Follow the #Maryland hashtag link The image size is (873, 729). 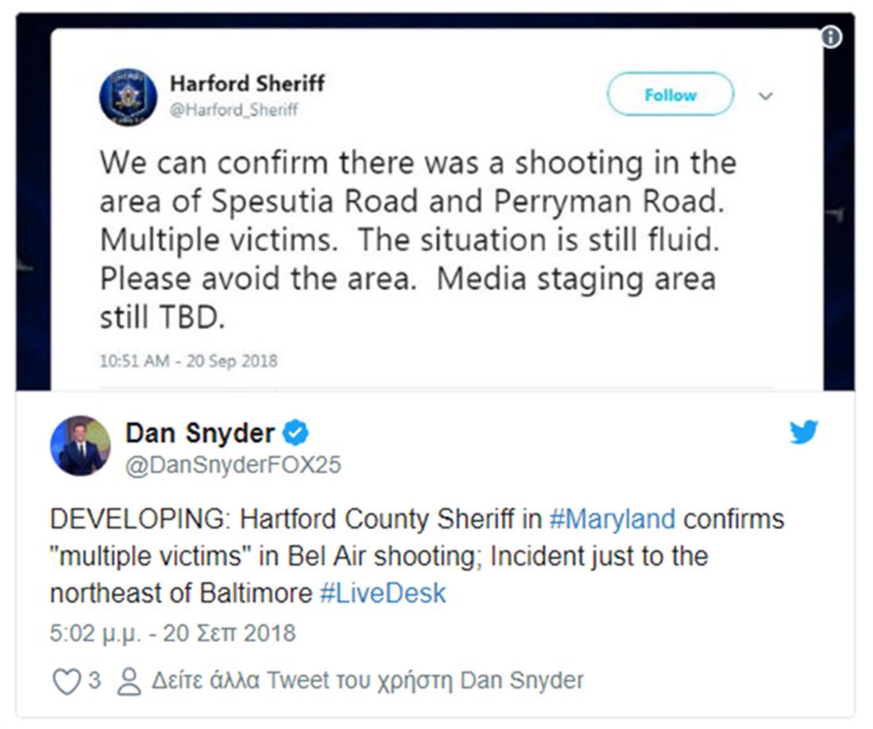tap(612, 519)
